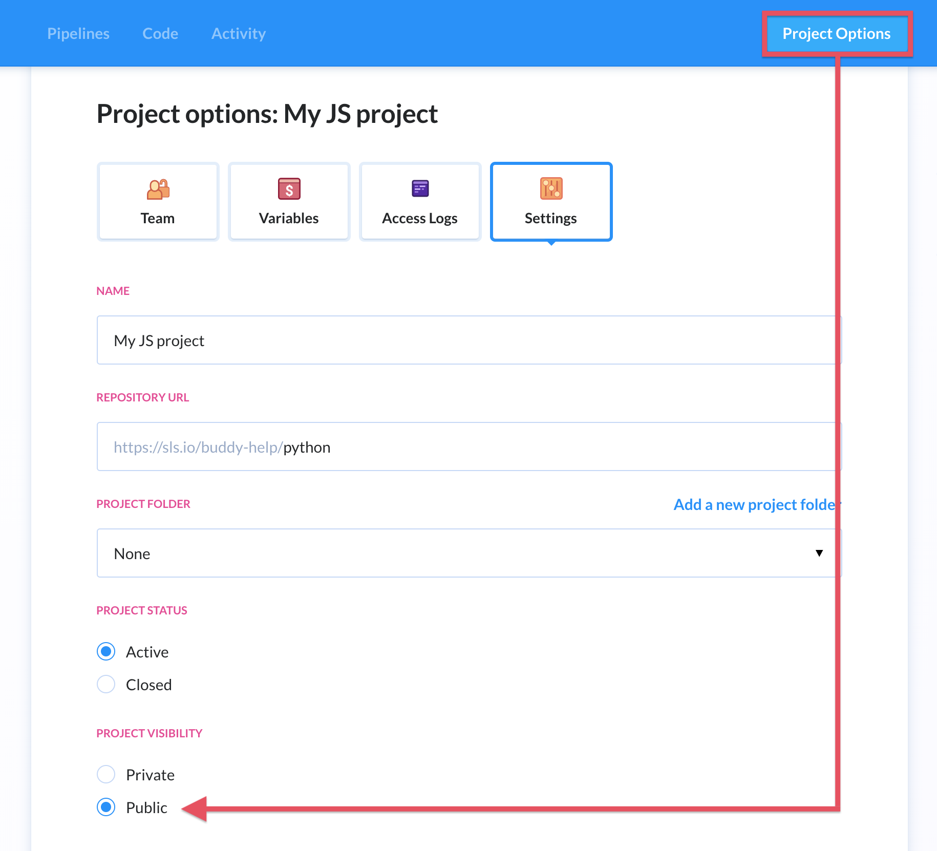Screen dimensions: 937x851
Task: Click the Variables dollar icon
Action: point(289,189)
